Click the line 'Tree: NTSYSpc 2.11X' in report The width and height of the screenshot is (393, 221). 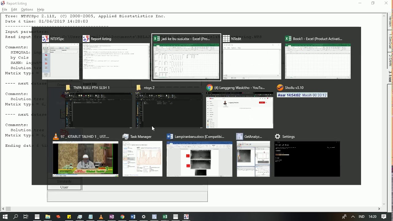pyautogui.click(x=85, y=16)
